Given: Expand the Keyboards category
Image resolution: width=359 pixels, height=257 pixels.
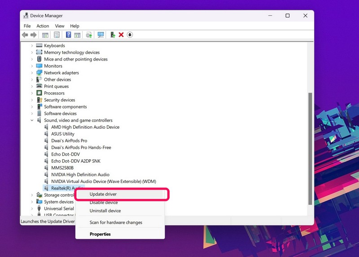Looking at the screenshot, I should [x=32, y=46].
